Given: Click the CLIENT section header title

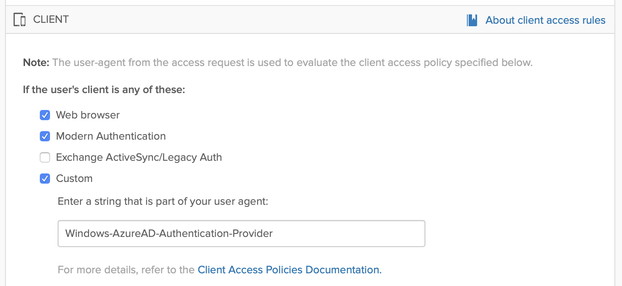Looking at the screenshot, I should coord(51,20).
